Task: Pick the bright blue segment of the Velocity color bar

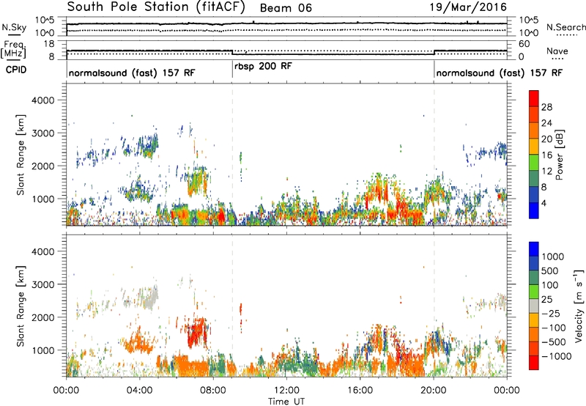Action: point(534,249)
